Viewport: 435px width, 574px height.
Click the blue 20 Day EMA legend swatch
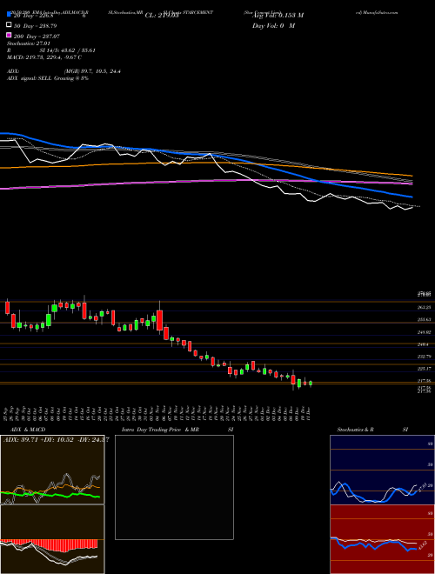9,15
